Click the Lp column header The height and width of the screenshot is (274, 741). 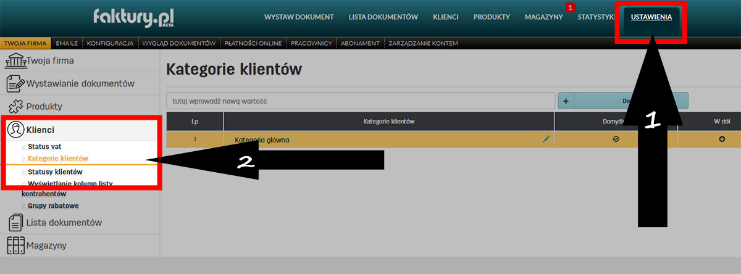click(x=195, y=121)
